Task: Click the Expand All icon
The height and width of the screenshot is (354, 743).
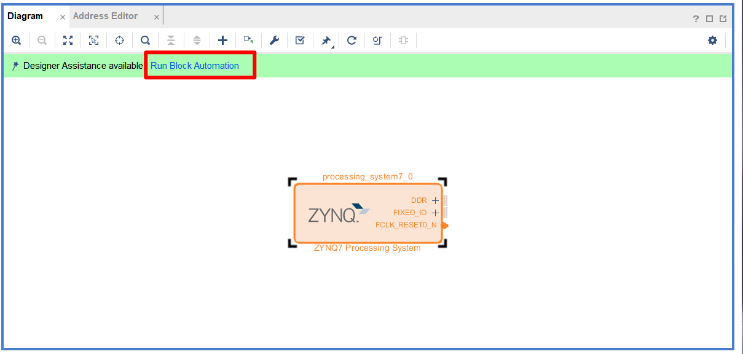Action: click(197, 41)
